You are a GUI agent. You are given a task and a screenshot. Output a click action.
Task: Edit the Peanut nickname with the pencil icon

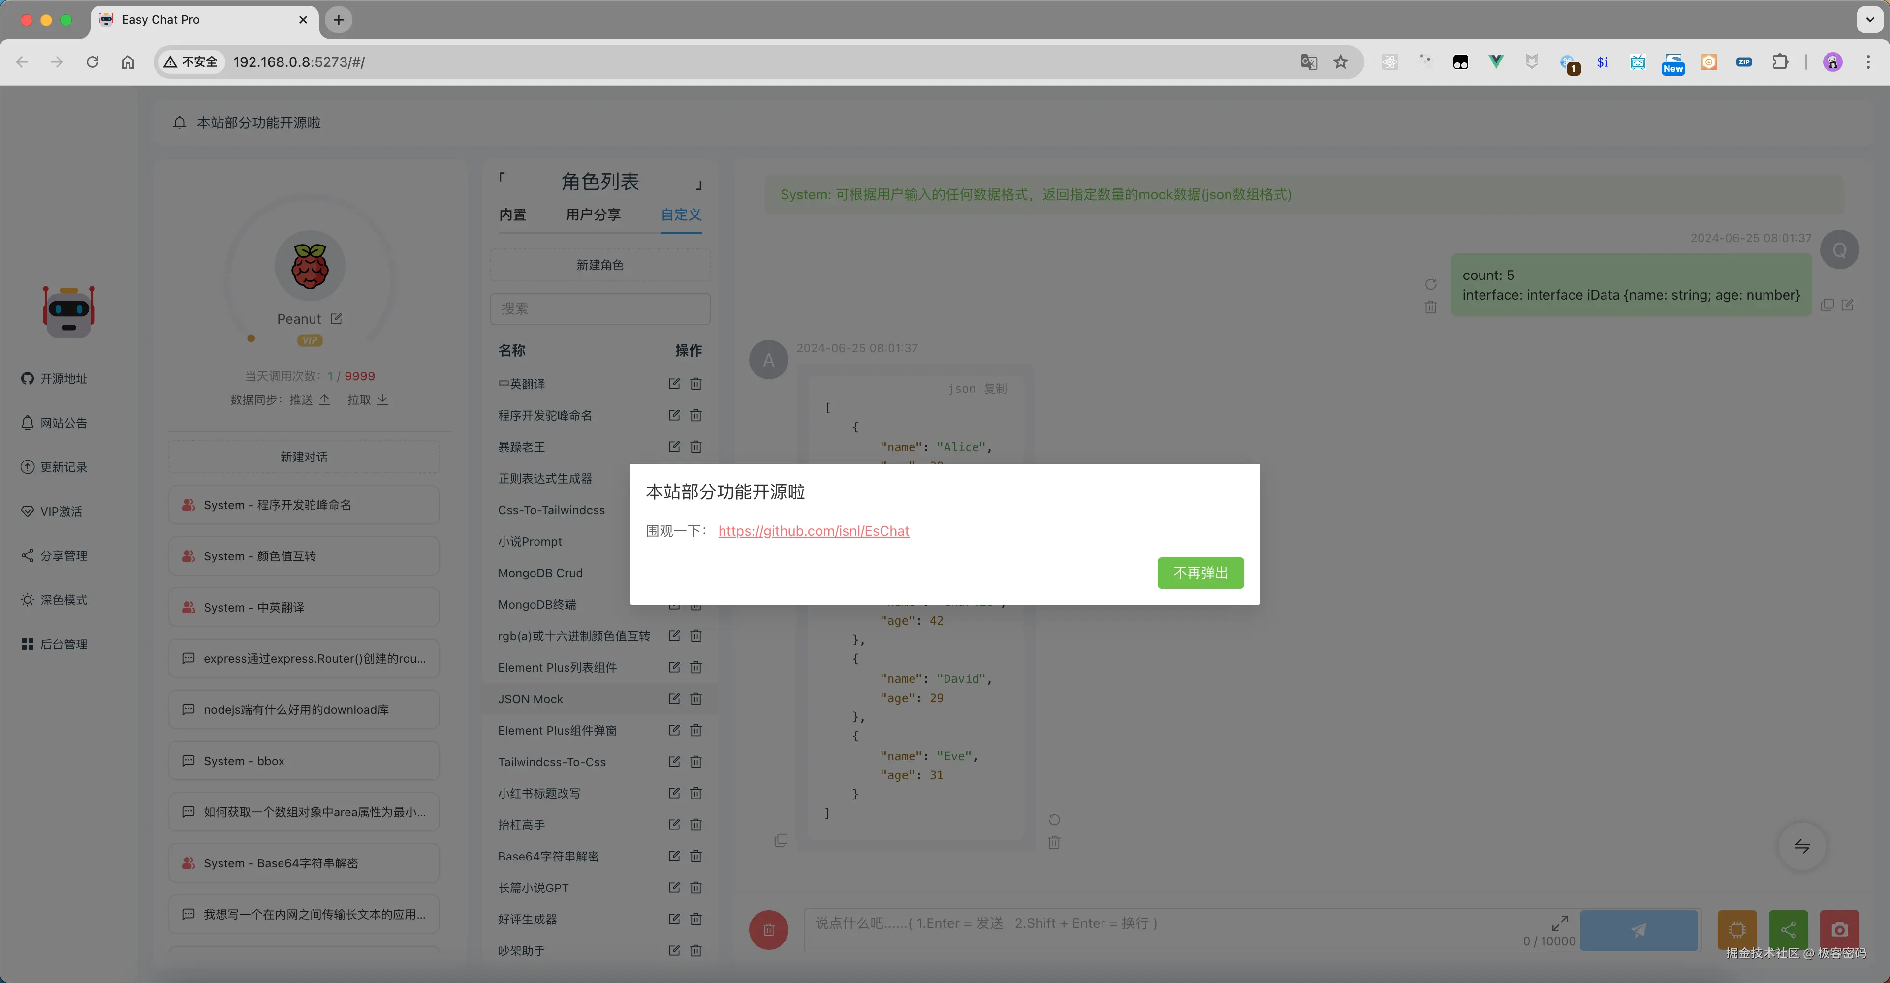[337, 318]
